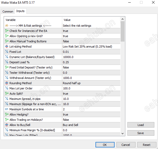
Task: Toggle the 'true' value for Check for Instances
Action: point(91,31)
